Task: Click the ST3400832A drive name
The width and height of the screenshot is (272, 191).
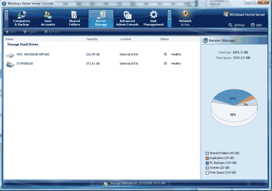Action: point(25,63)
